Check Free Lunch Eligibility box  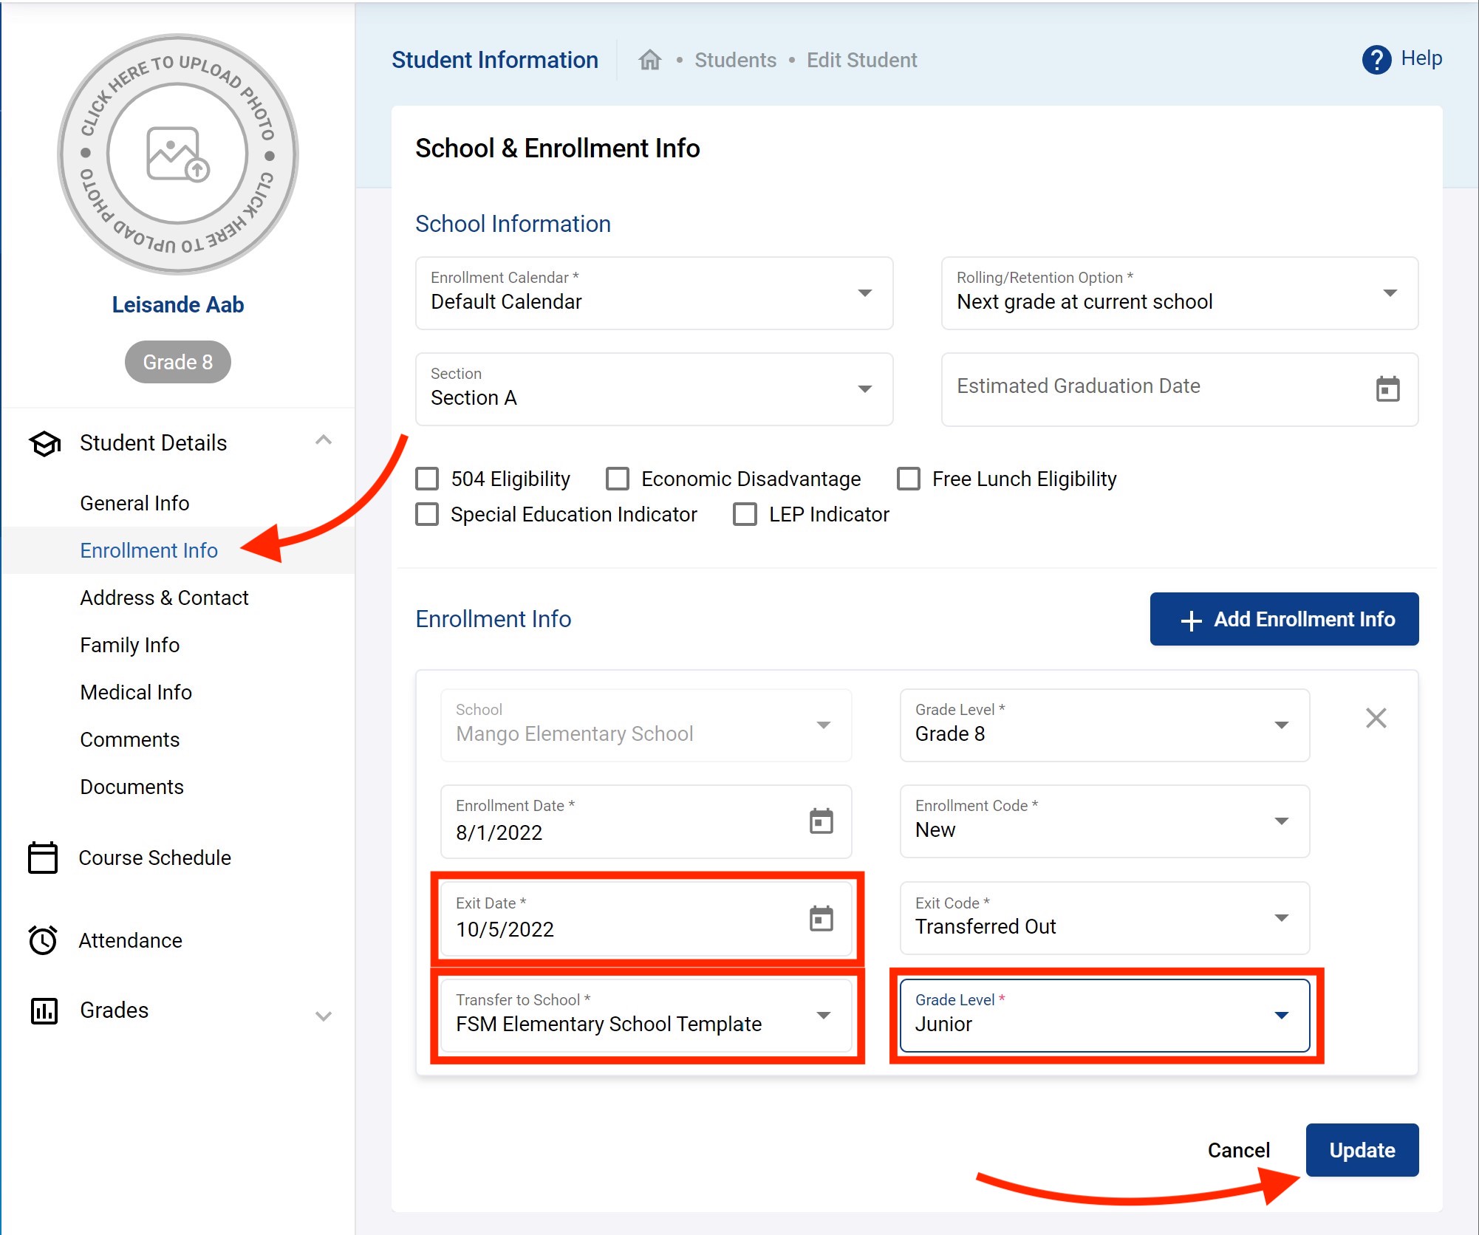908,479
